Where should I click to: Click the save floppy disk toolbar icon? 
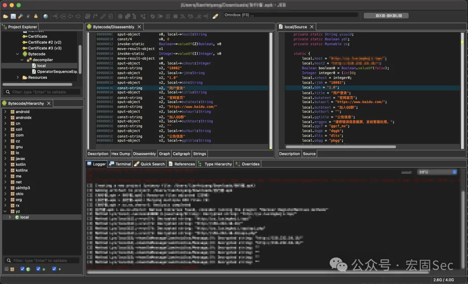[x=13, y=16]
